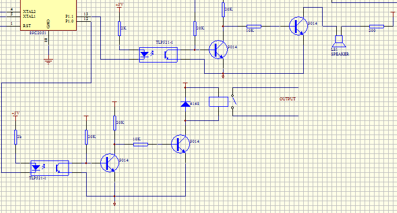Click the relay coil rectangle beside the diode
397x213 pixels.
coord(218,101)
